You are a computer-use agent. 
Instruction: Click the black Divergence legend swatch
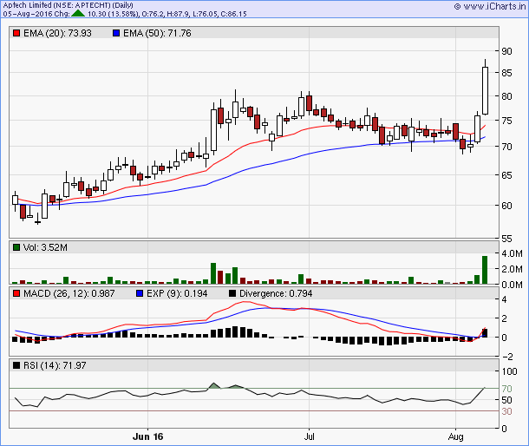click(x=232, y=293)
